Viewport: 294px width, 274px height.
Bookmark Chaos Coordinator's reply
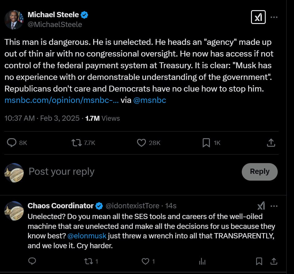[x=259, y=261]
